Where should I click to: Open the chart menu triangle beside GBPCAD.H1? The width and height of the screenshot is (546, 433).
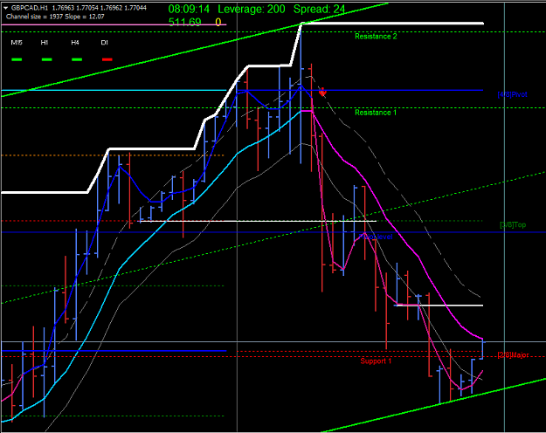(5, 8)
